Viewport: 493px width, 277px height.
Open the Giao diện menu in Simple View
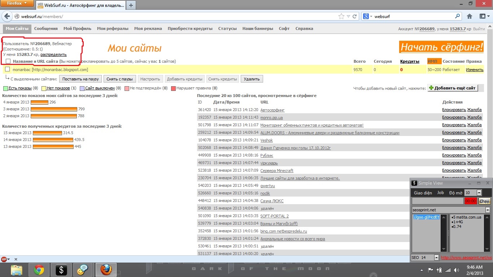pyautogui.click(x=423, y=193)
